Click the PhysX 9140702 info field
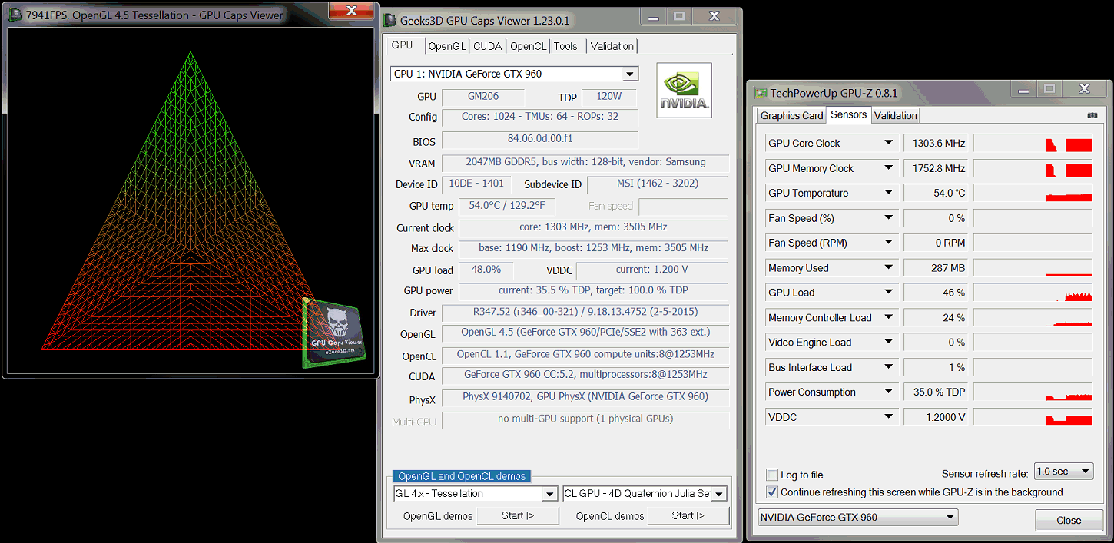 585,398
